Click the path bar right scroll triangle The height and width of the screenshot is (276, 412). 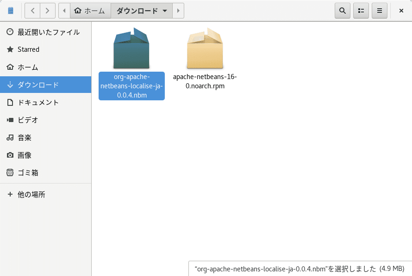pyautogui.click(x=178, y=11)
